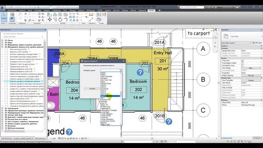Open the Annotate ribbon tab

pyautogui.click(x=38, y=10)
